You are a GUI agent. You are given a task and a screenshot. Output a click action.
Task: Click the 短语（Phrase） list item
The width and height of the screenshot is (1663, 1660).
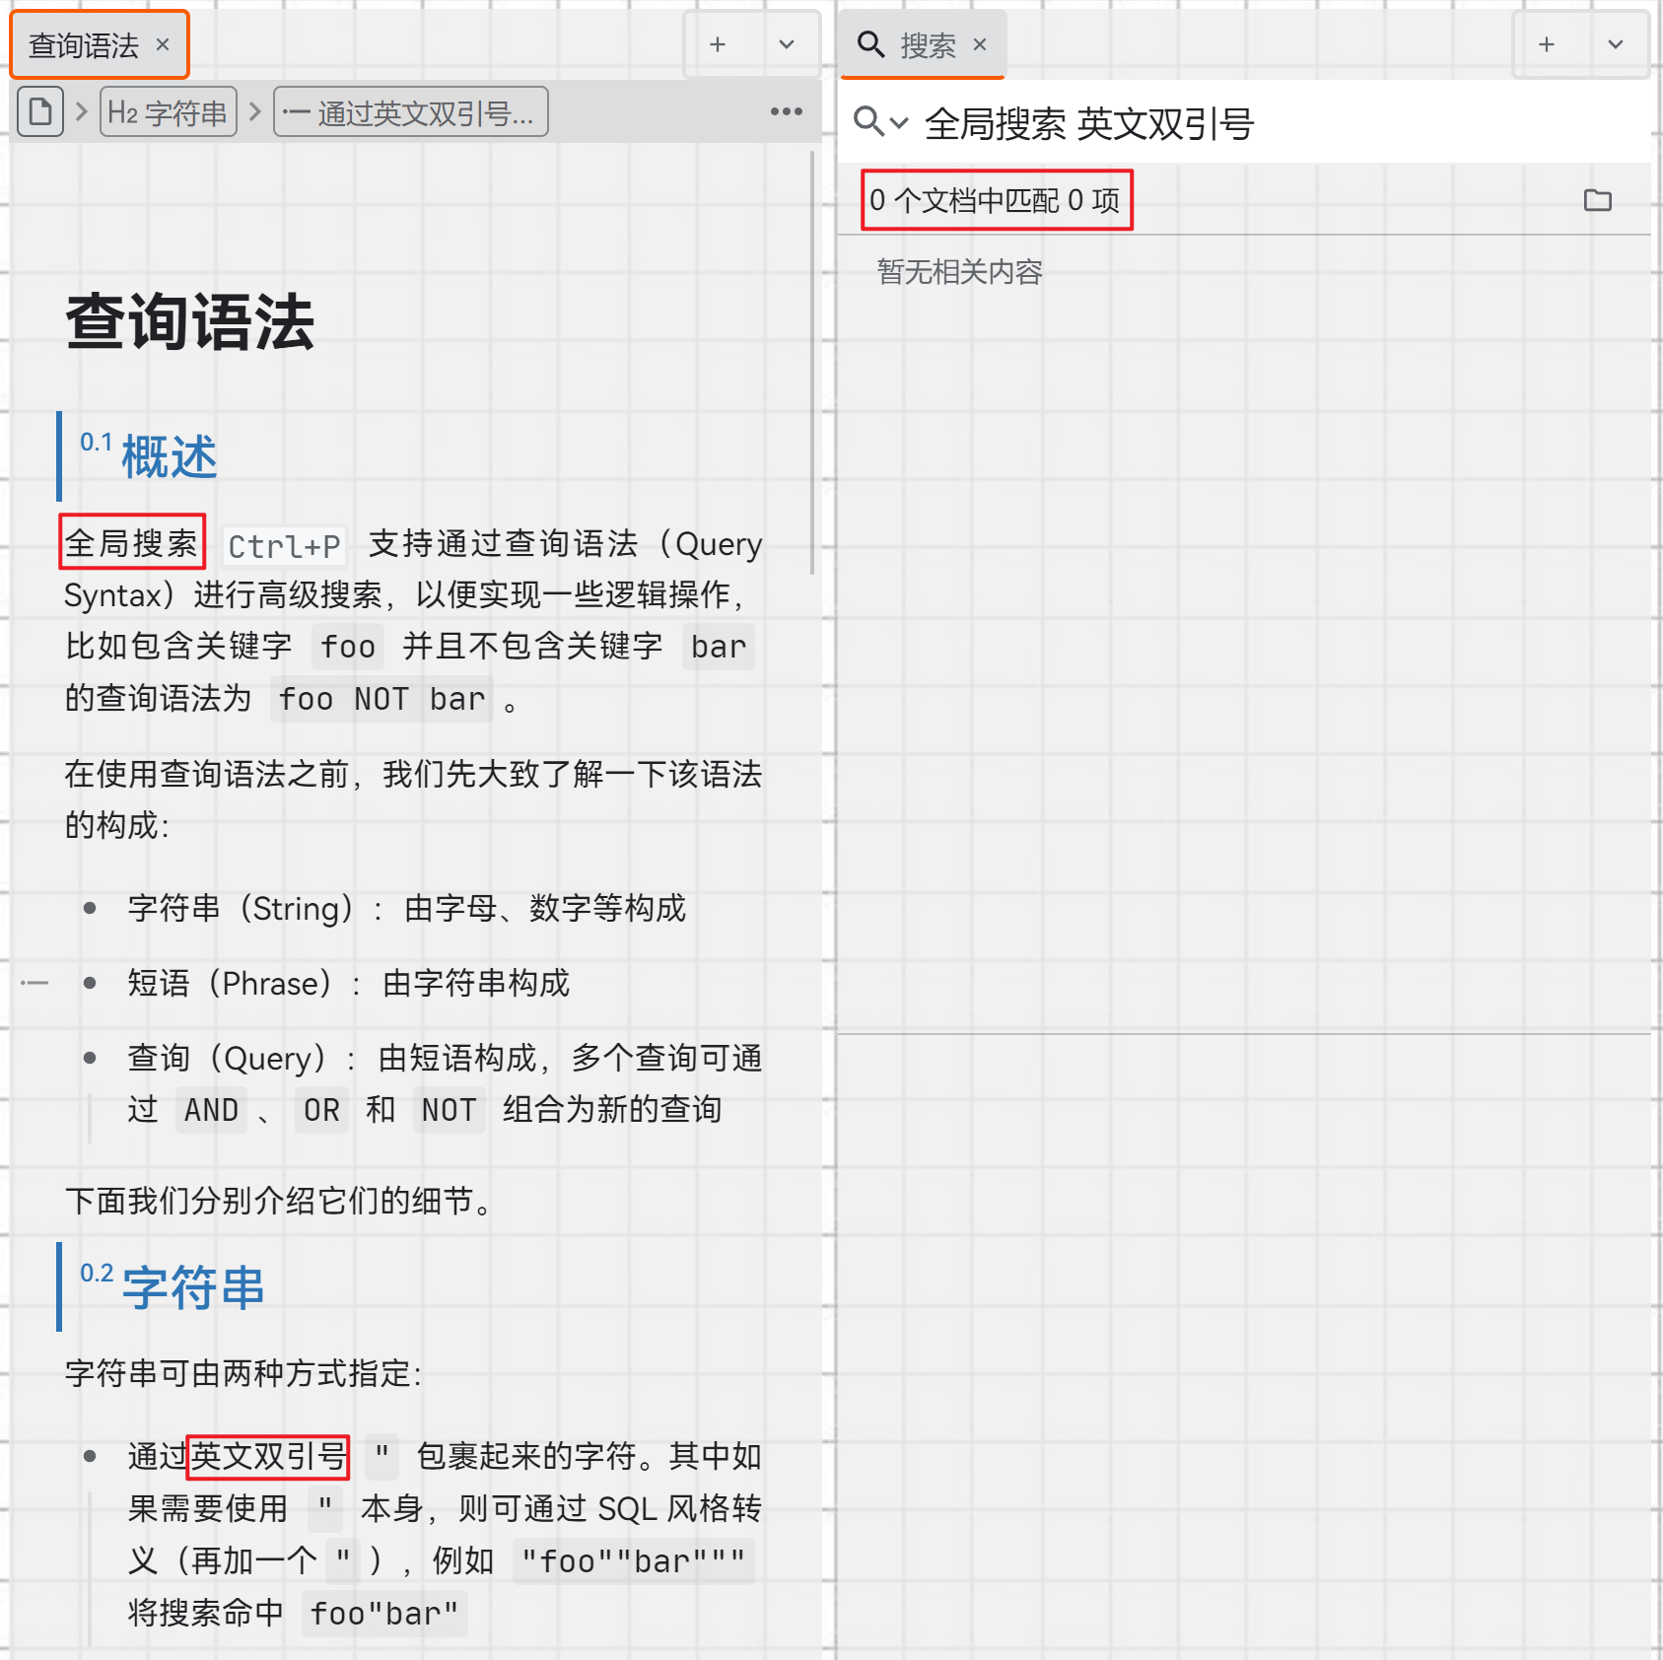click(348, 983)
